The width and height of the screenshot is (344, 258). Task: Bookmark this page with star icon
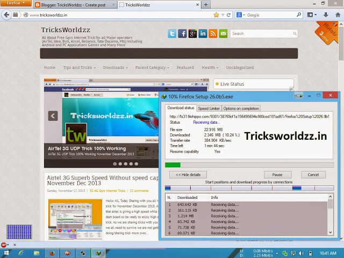pyautogui.click(x=216, y=15)
